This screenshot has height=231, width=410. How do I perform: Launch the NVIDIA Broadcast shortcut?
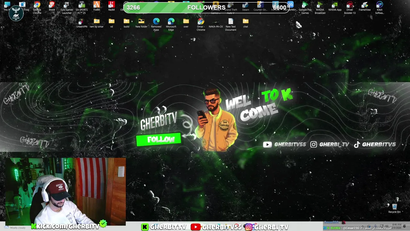pos(320,7)
